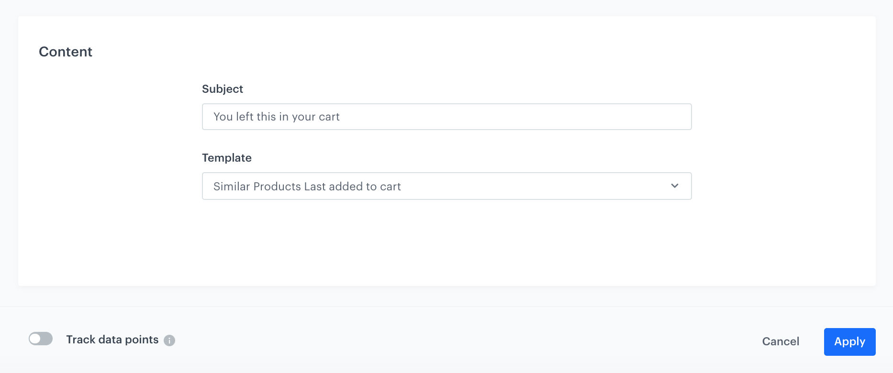View details via the Track data points info icon
The height and width of the screenshot is (373, 893).
[169, 340]
